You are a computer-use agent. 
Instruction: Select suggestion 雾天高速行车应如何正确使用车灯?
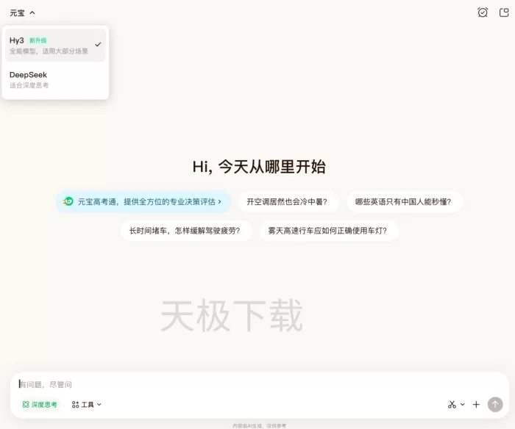pyautogui.click(x=328, y=231)
